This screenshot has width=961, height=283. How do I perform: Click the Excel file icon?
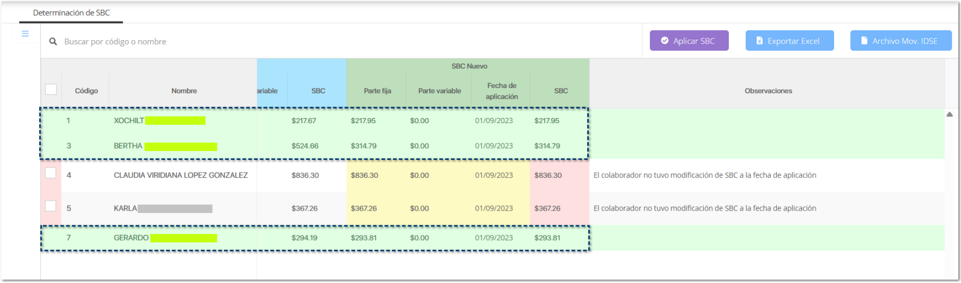(x=759, y=41)
